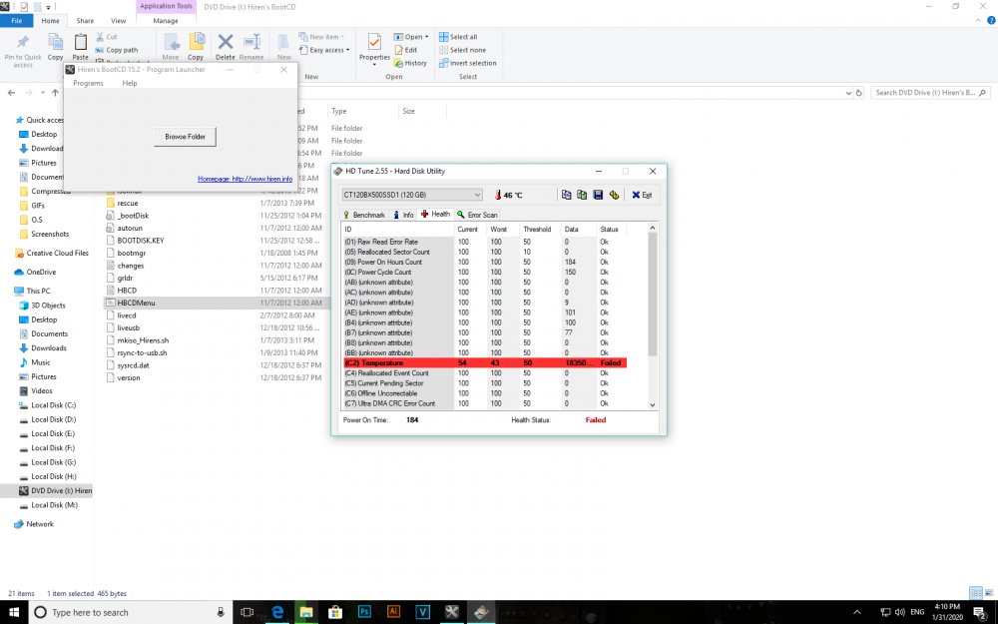Screen dimensions: 998x624
Task: Open the address bar history dropdown arrow
Action: click(848, 93)
